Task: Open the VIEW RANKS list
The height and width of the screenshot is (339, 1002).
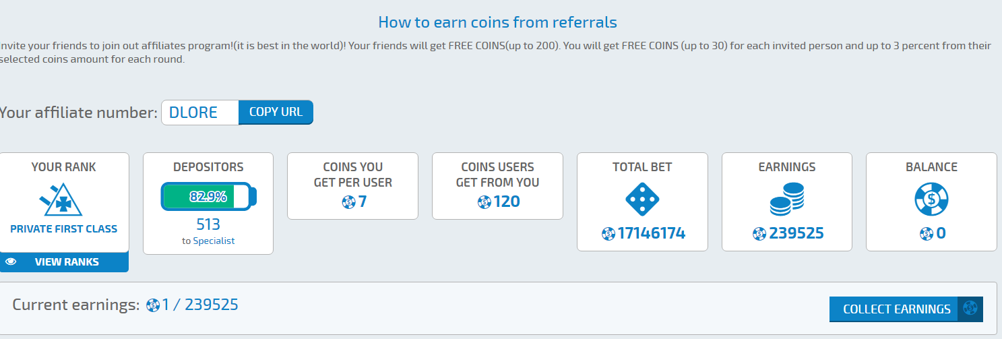Action: pos(66,261)
